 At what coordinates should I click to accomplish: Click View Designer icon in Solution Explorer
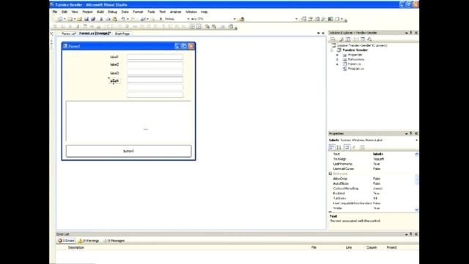(x=363, y=40)
